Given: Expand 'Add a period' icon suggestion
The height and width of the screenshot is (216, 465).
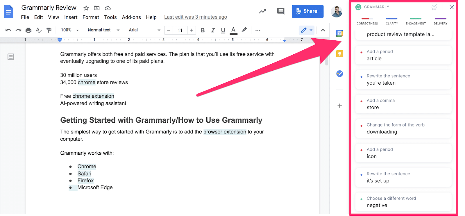Looking at the screenshot, I should pyautogui.click(x=403, y=153).
